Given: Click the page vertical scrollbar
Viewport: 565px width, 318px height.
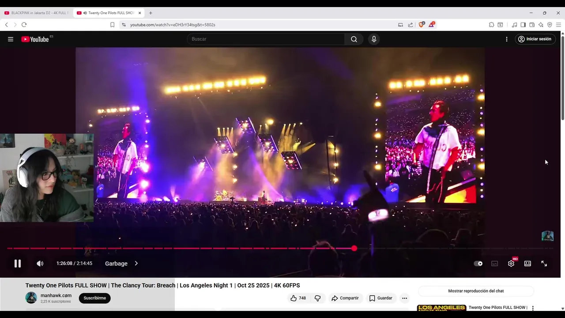Looking at the screenshot, I should click(x=562, y=77).
